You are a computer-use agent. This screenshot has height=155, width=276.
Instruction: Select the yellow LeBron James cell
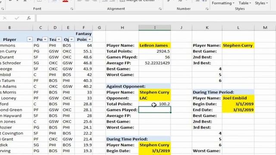point(154,45)
